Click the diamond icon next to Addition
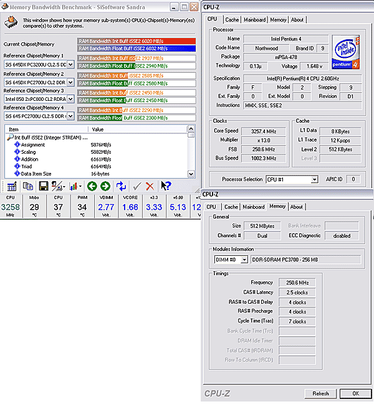374x404 pixels. (x=17, y=159)
